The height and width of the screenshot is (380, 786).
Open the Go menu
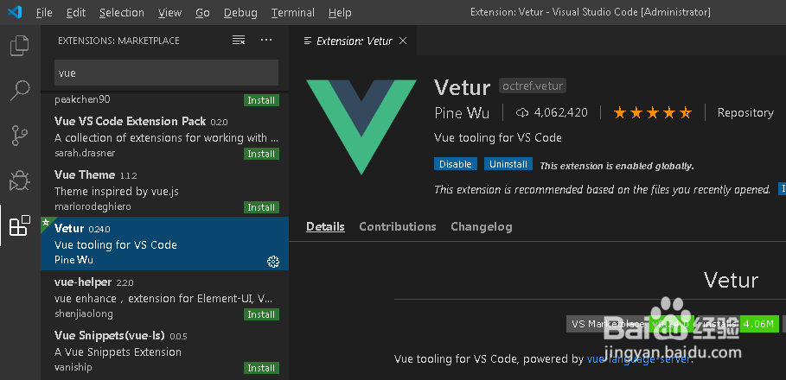(x=202, y=12)
